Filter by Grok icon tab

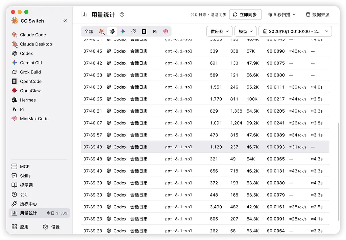(x=133, y=31)
